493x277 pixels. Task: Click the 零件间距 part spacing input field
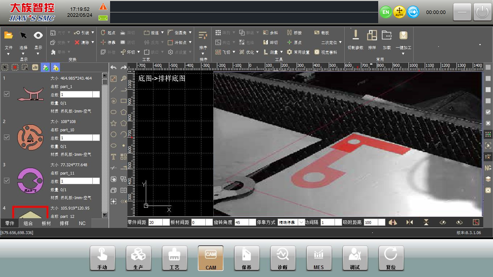155,223
